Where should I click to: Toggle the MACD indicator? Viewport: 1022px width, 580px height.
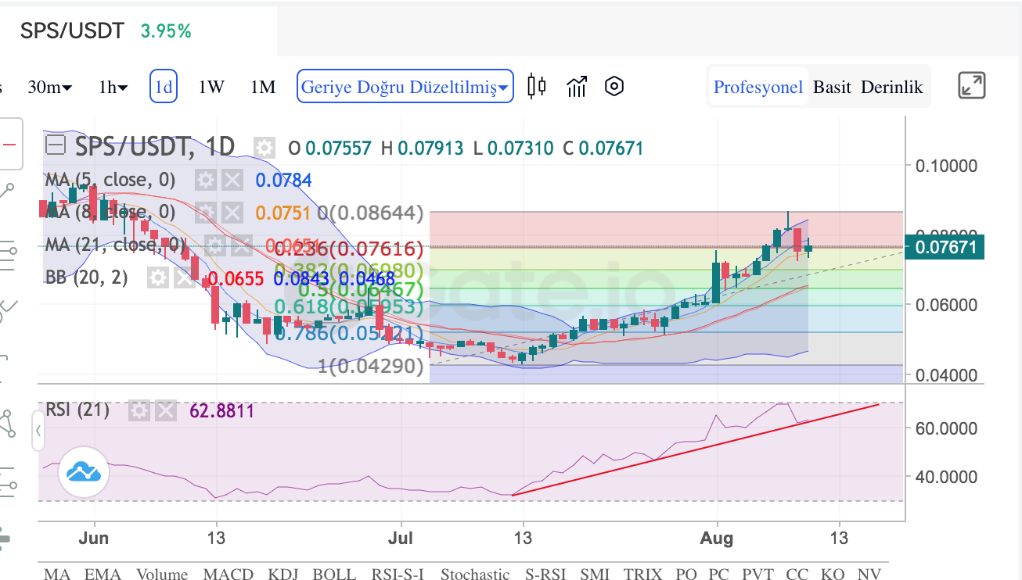click(x=229, y=574)
